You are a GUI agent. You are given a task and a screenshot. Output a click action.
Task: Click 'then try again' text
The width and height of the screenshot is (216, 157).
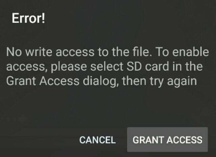pyautogui.click(x=160, y=82)
